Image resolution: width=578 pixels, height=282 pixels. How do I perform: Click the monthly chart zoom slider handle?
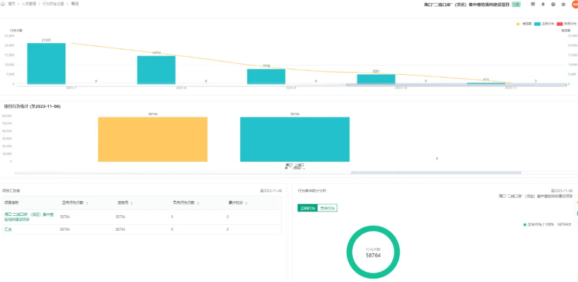click(456, 85)
